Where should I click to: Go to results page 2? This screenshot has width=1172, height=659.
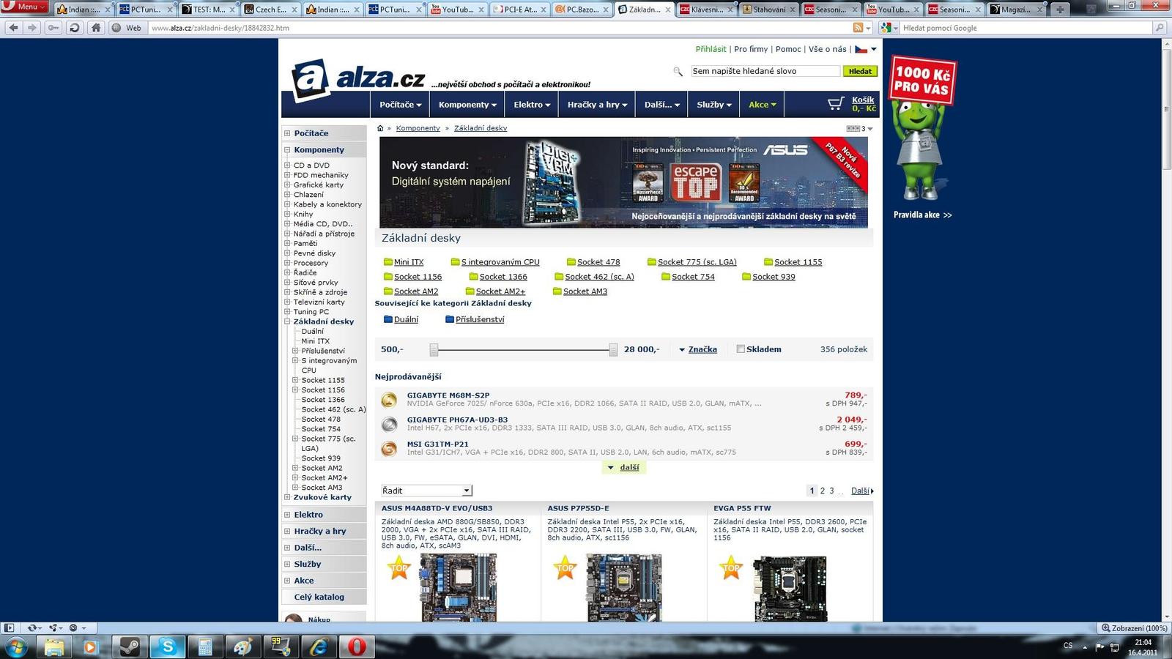tap(822, 491)
